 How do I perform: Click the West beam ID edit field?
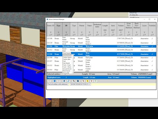[66, 53]
